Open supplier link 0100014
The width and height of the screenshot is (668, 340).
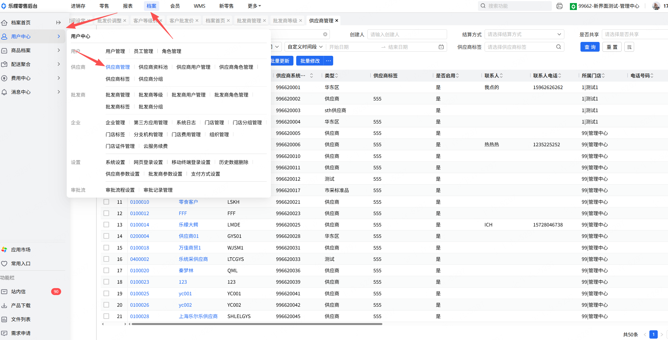tap(139, 225)
